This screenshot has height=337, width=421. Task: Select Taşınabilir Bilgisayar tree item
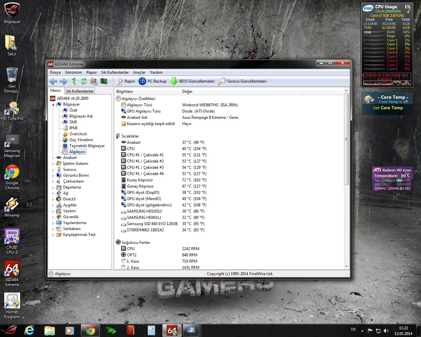(87, 146)
